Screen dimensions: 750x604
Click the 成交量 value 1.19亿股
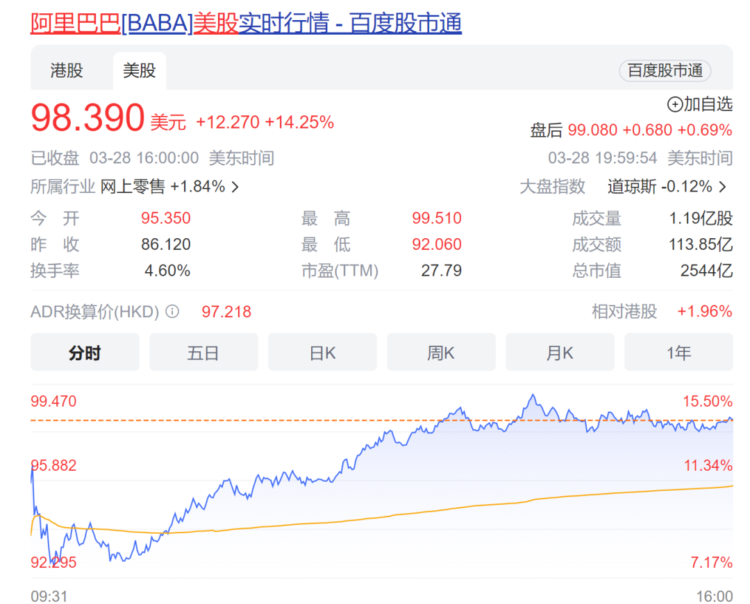tap(701, 218)
